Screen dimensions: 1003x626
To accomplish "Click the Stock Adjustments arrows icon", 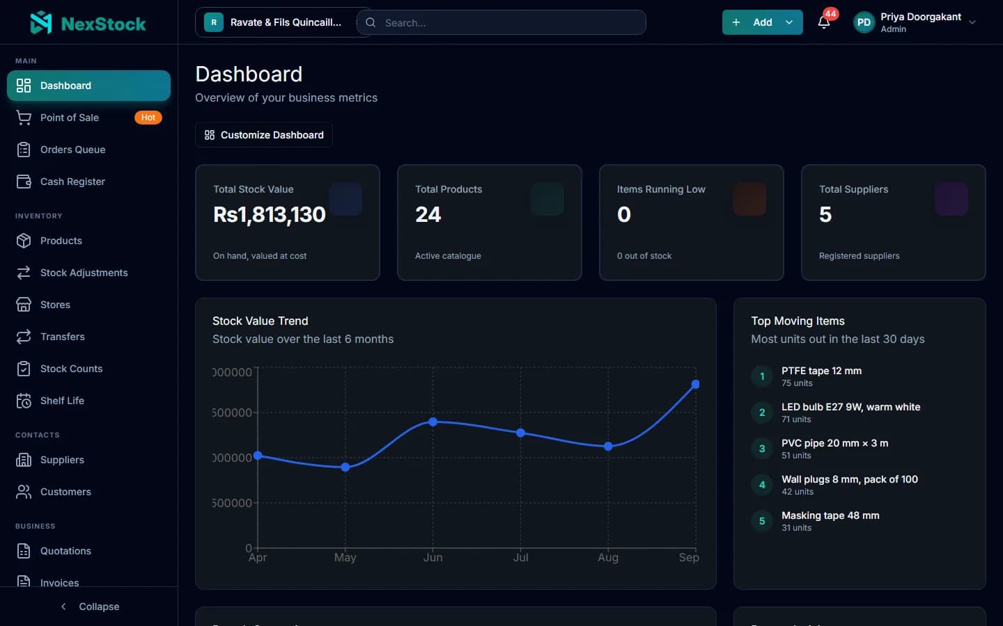I will [24, 273].
